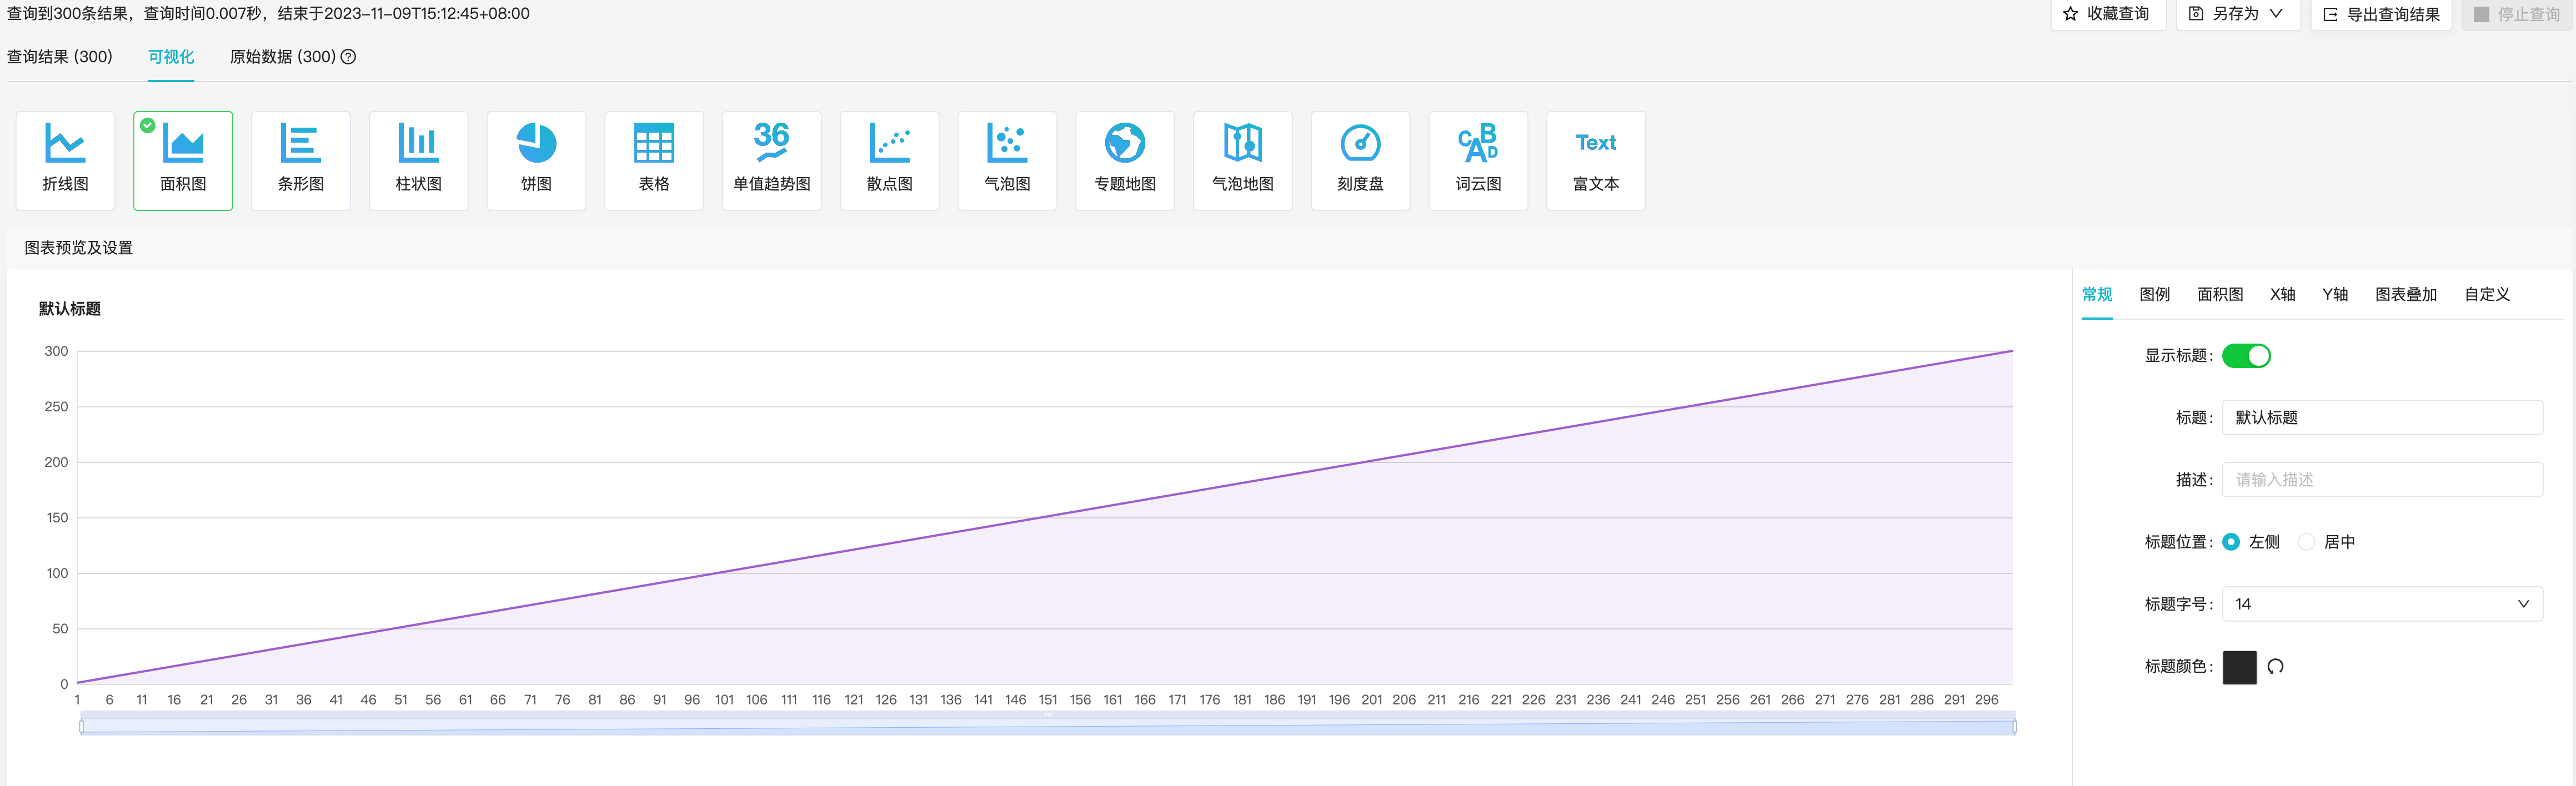
Task: Toggle the 显示标题 switch off
Action: click(x=2246, y=355)
